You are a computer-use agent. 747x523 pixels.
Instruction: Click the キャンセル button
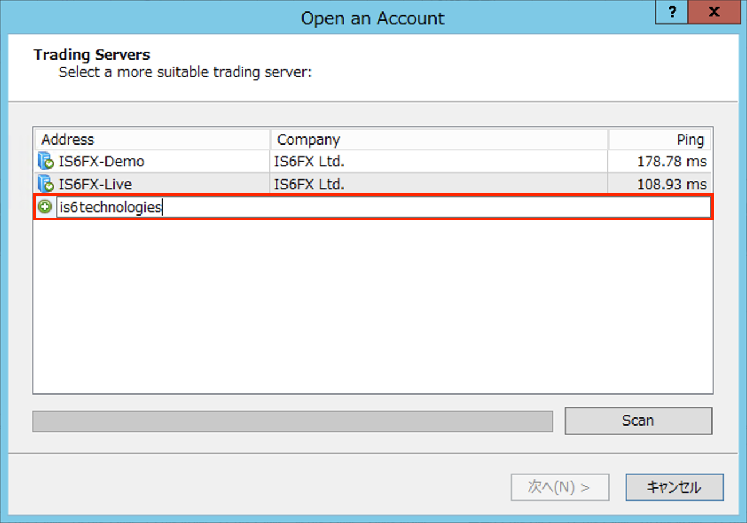pyautogui.click(x=674, y=487)
